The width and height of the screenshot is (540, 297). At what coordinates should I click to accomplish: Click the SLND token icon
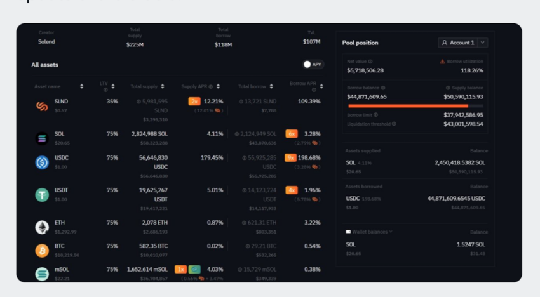(x=42, y=106)
